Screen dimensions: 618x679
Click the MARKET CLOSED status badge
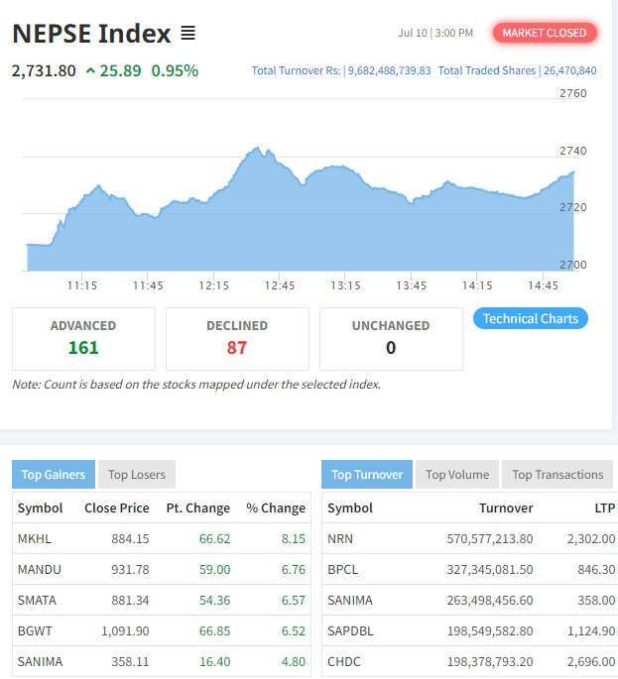[545, 33]
